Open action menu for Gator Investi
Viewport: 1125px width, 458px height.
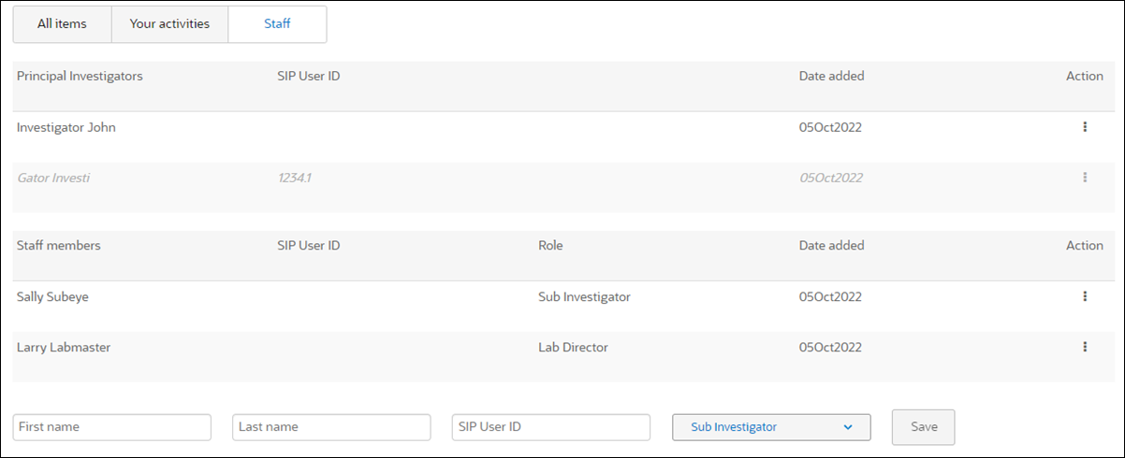[x=1085, y=178]
